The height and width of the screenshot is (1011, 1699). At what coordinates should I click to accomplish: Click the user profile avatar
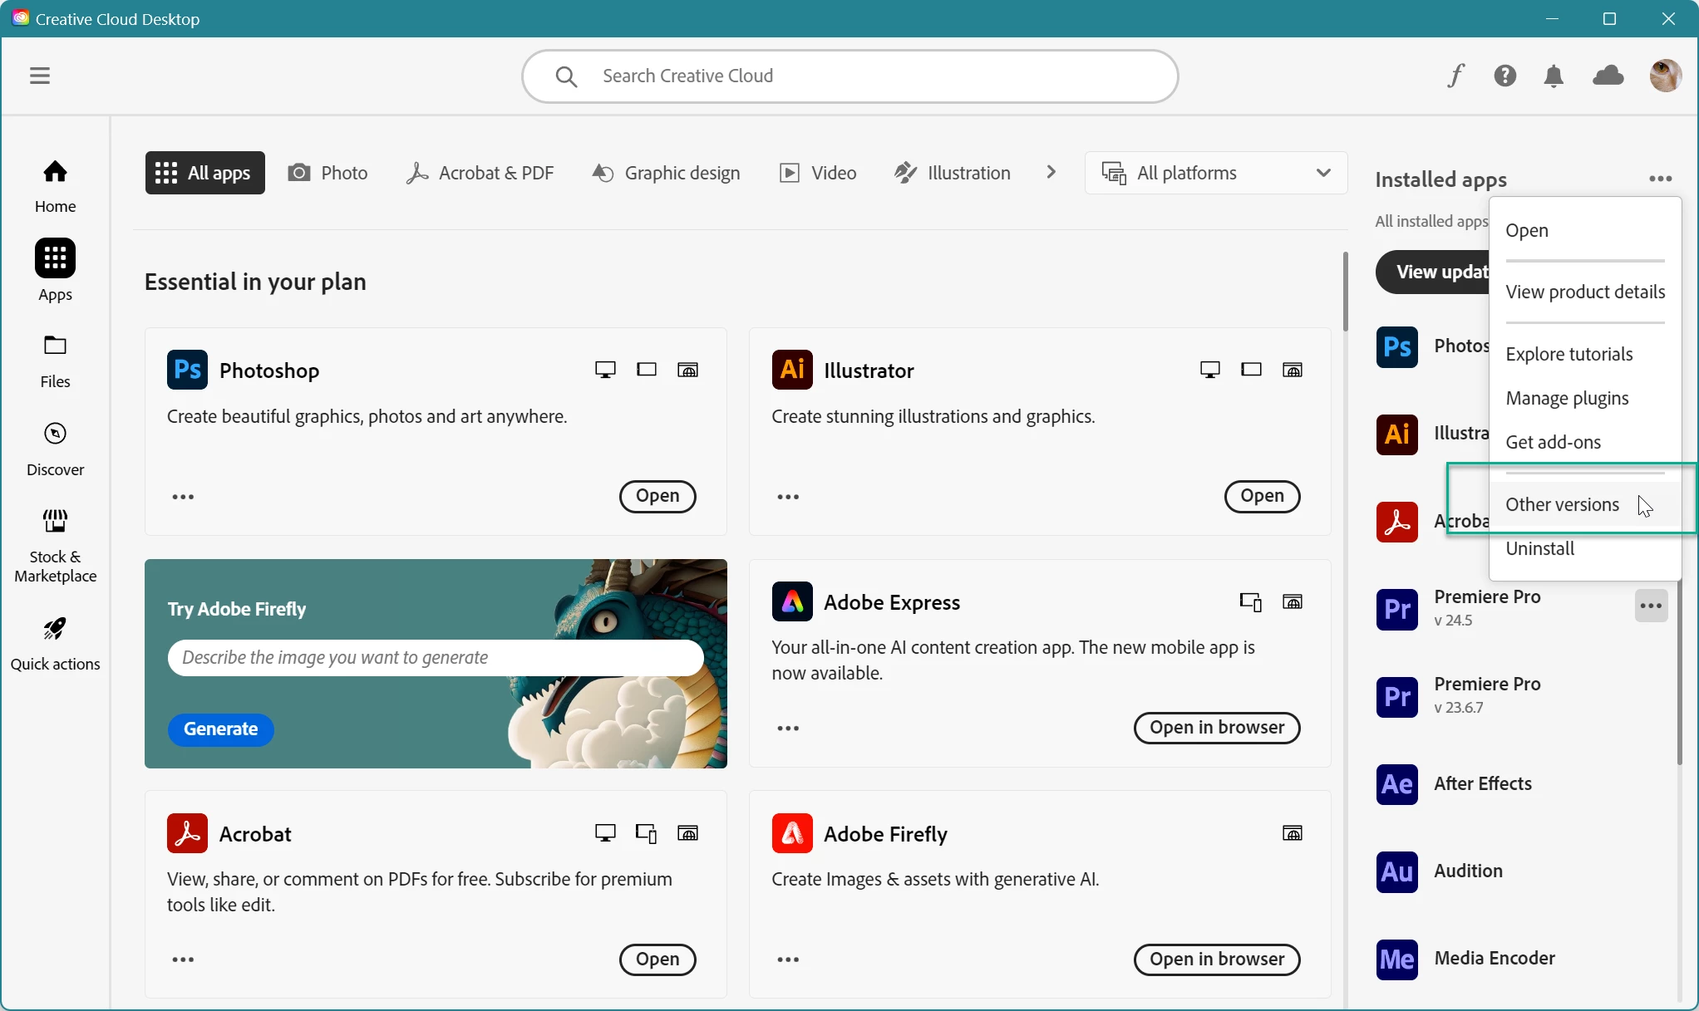pyautogui.click(x=1665, y=76)
